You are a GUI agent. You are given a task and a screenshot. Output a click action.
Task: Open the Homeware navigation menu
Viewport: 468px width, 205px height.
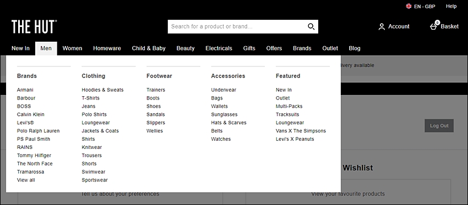(x=107, y=48)
